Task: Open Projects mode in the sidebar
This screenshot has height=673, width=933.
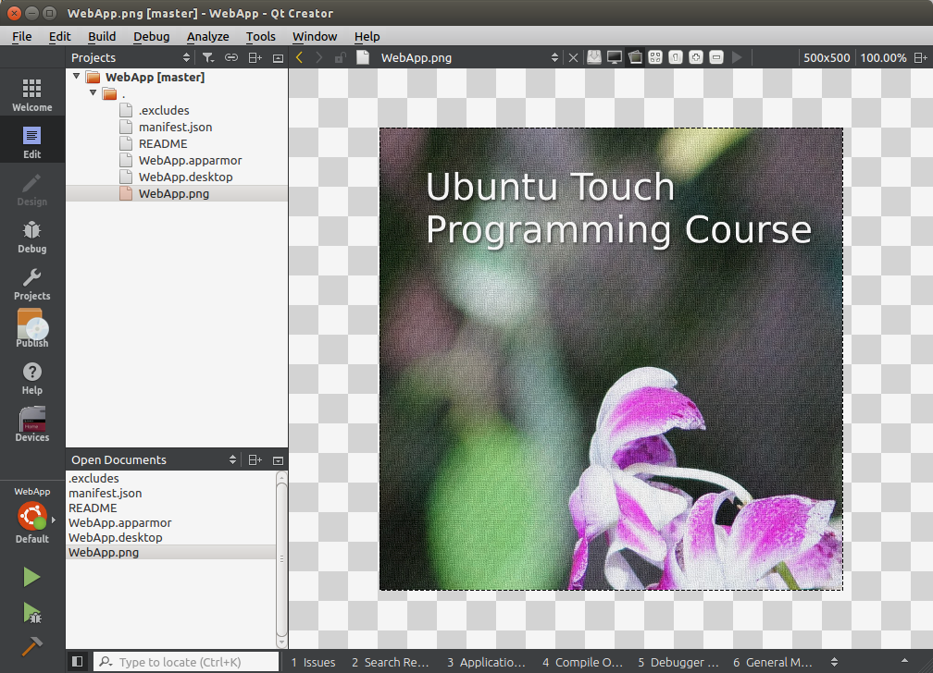Action: [x=32, y=284]
